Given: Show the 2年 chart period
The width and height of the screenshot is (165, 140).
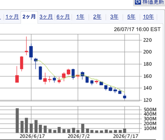Looking at the screenshot, I should pos(97,17).
